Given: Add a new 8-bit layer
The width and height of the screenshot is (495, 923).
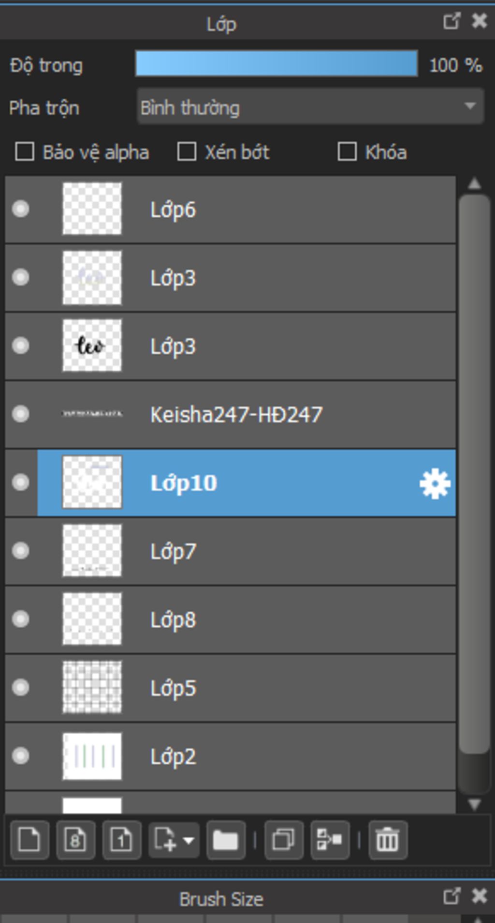Looking at the screenshot, I should pos(75,840).
